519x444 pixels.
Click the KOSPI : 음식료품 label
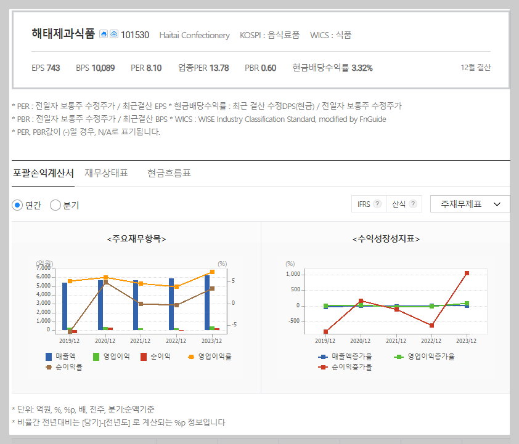point(270,35)
